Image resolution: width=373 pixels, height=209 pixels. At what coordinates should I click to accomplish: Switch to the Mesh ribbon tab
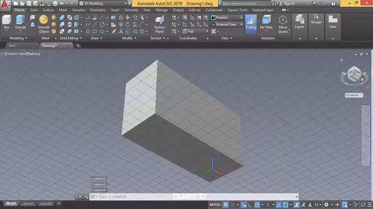[x=63, y=10]
